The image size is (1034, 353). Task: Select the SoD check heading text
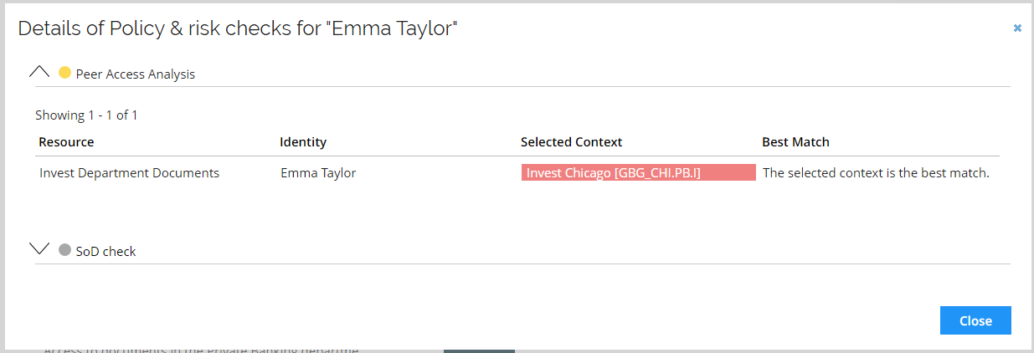105,251
